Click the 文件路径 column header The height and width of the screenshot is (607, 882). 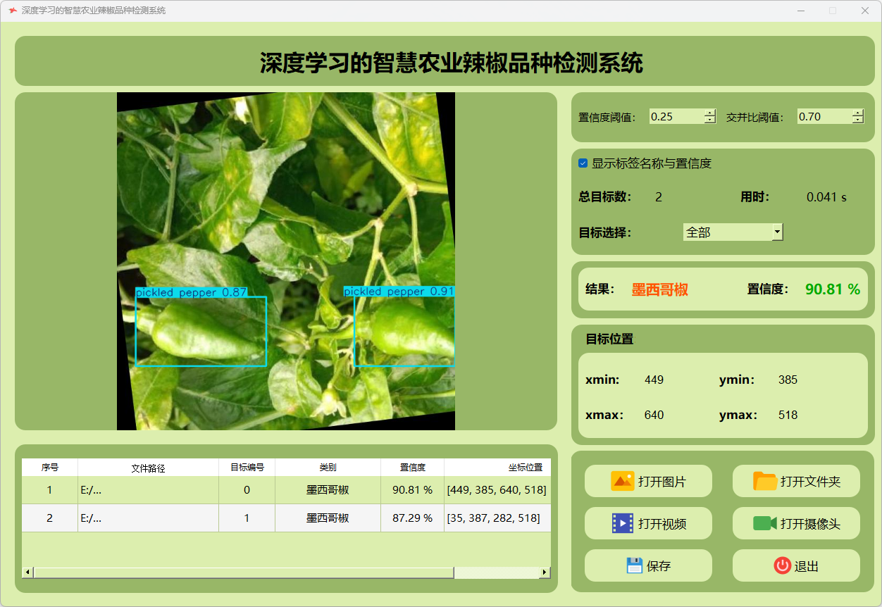pyautogui.click(x=148, y=468)
